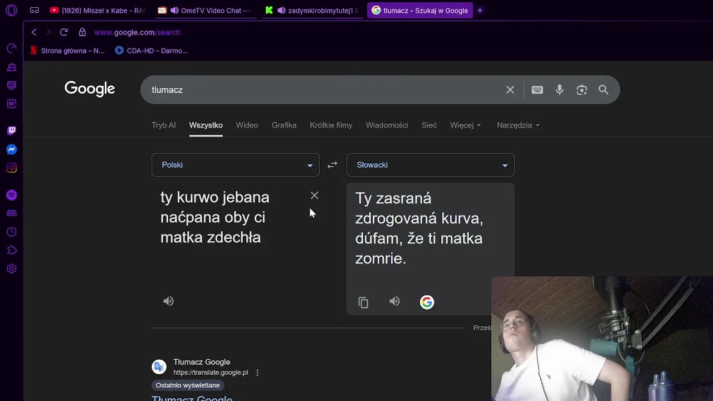The height and width of the screenshot is (401, 713).
Task: Click the padlock site info icon
Action: 82,32
